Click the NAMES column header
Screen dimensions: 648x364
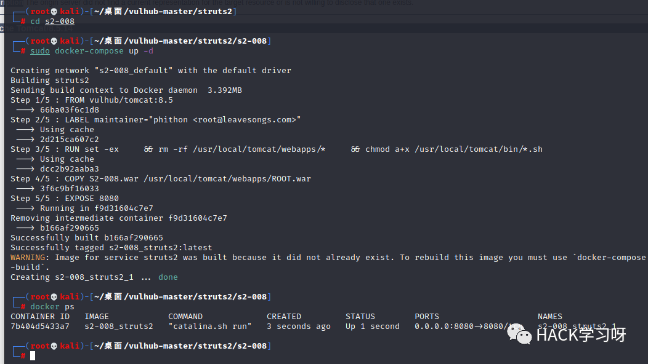pos(549,317)
